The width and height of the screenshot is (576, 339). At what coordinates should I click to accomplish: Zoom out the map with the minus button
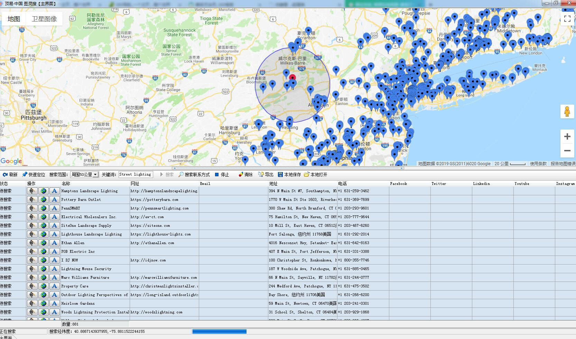567,151
